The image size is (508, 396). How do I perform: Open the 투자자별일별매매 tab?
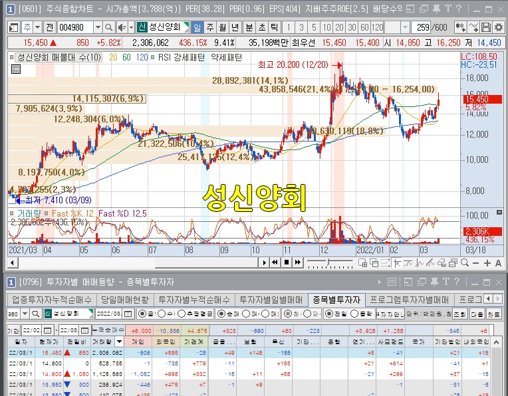click(271, 300)
